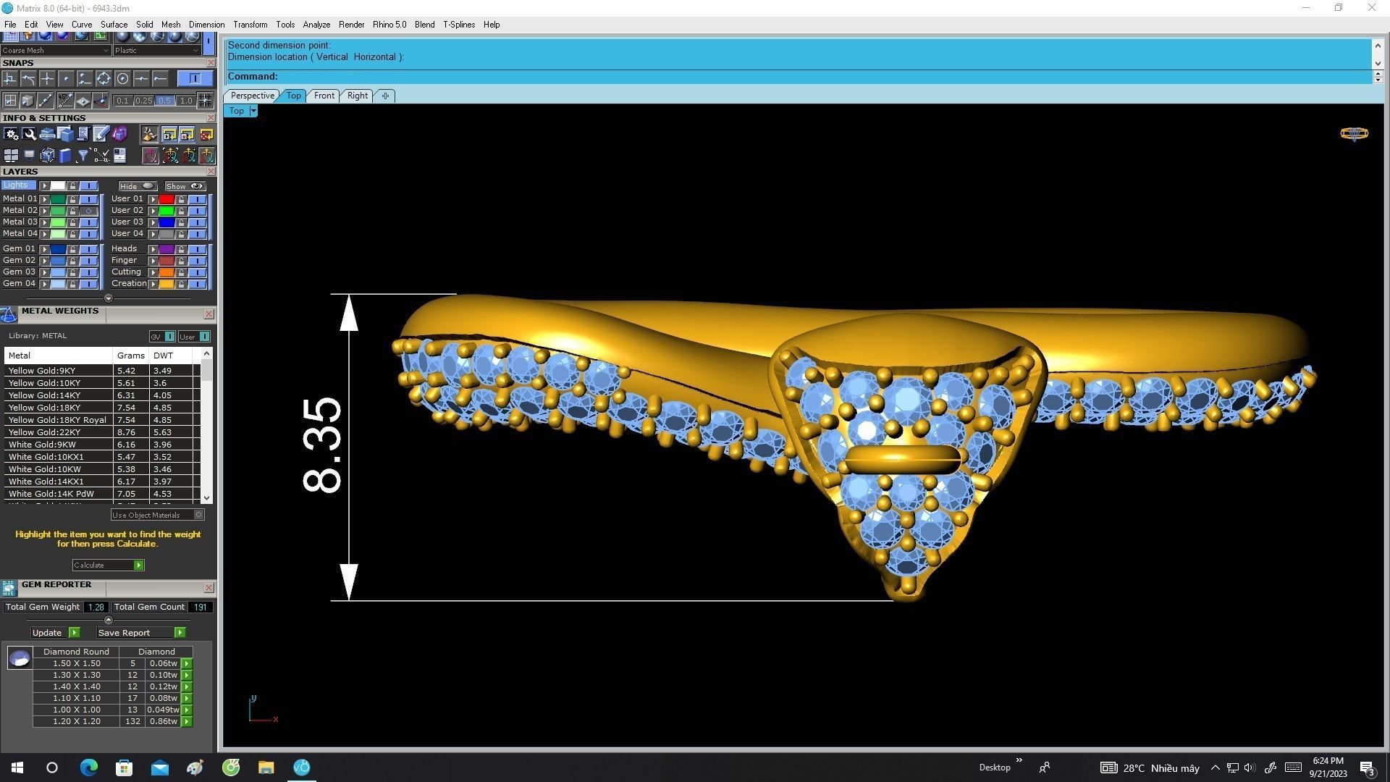Viewport: 1390px width, 782px height.
Task: Toggle Planar mode icon in Snaps
Action: [x=83, y=101]
